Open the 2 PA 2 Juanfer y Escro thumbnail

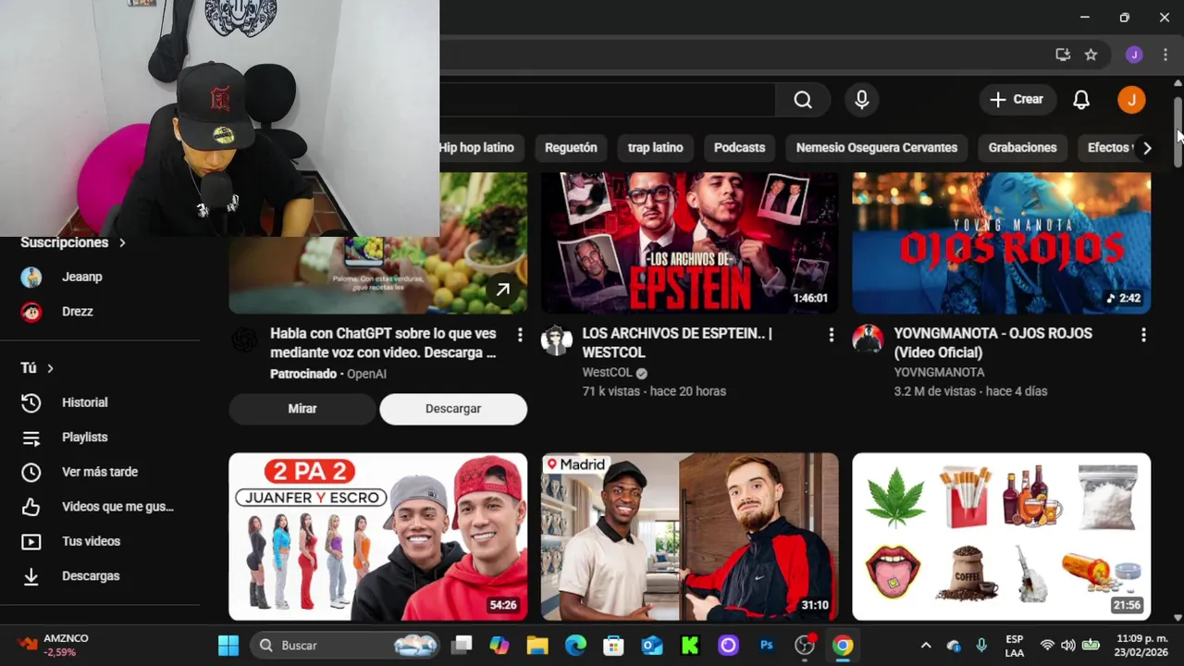pos(378,536)
